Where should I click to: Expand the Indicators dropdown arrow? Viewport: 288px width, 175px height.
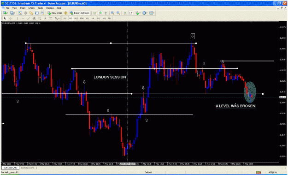tap(140, 13)
